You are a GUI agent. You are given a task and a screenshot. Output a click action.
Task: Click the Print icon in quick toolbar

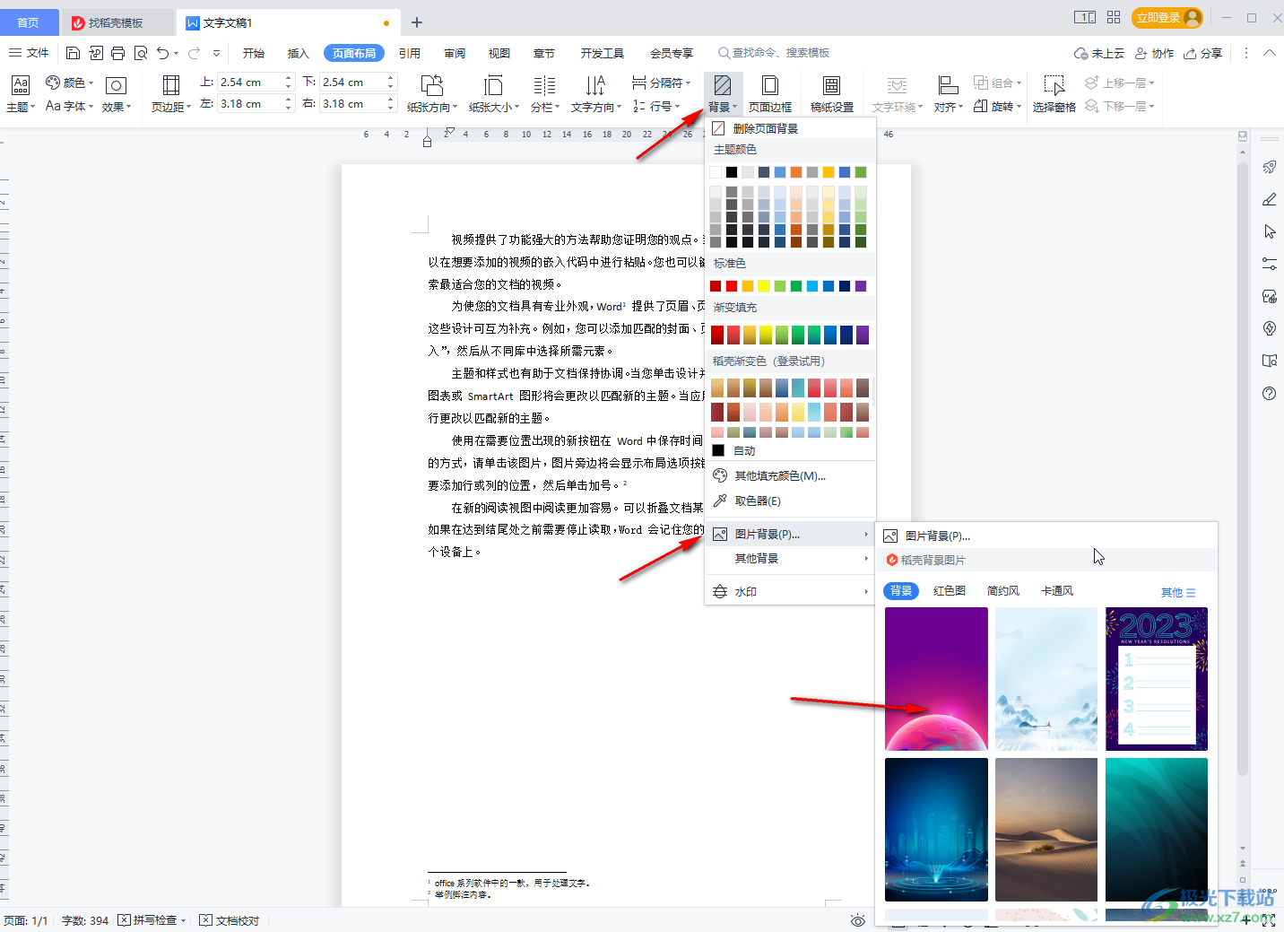pos(117,53)
